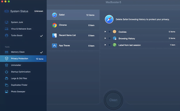Select the Chrome row
180x111 pixels.
point(73,25)
